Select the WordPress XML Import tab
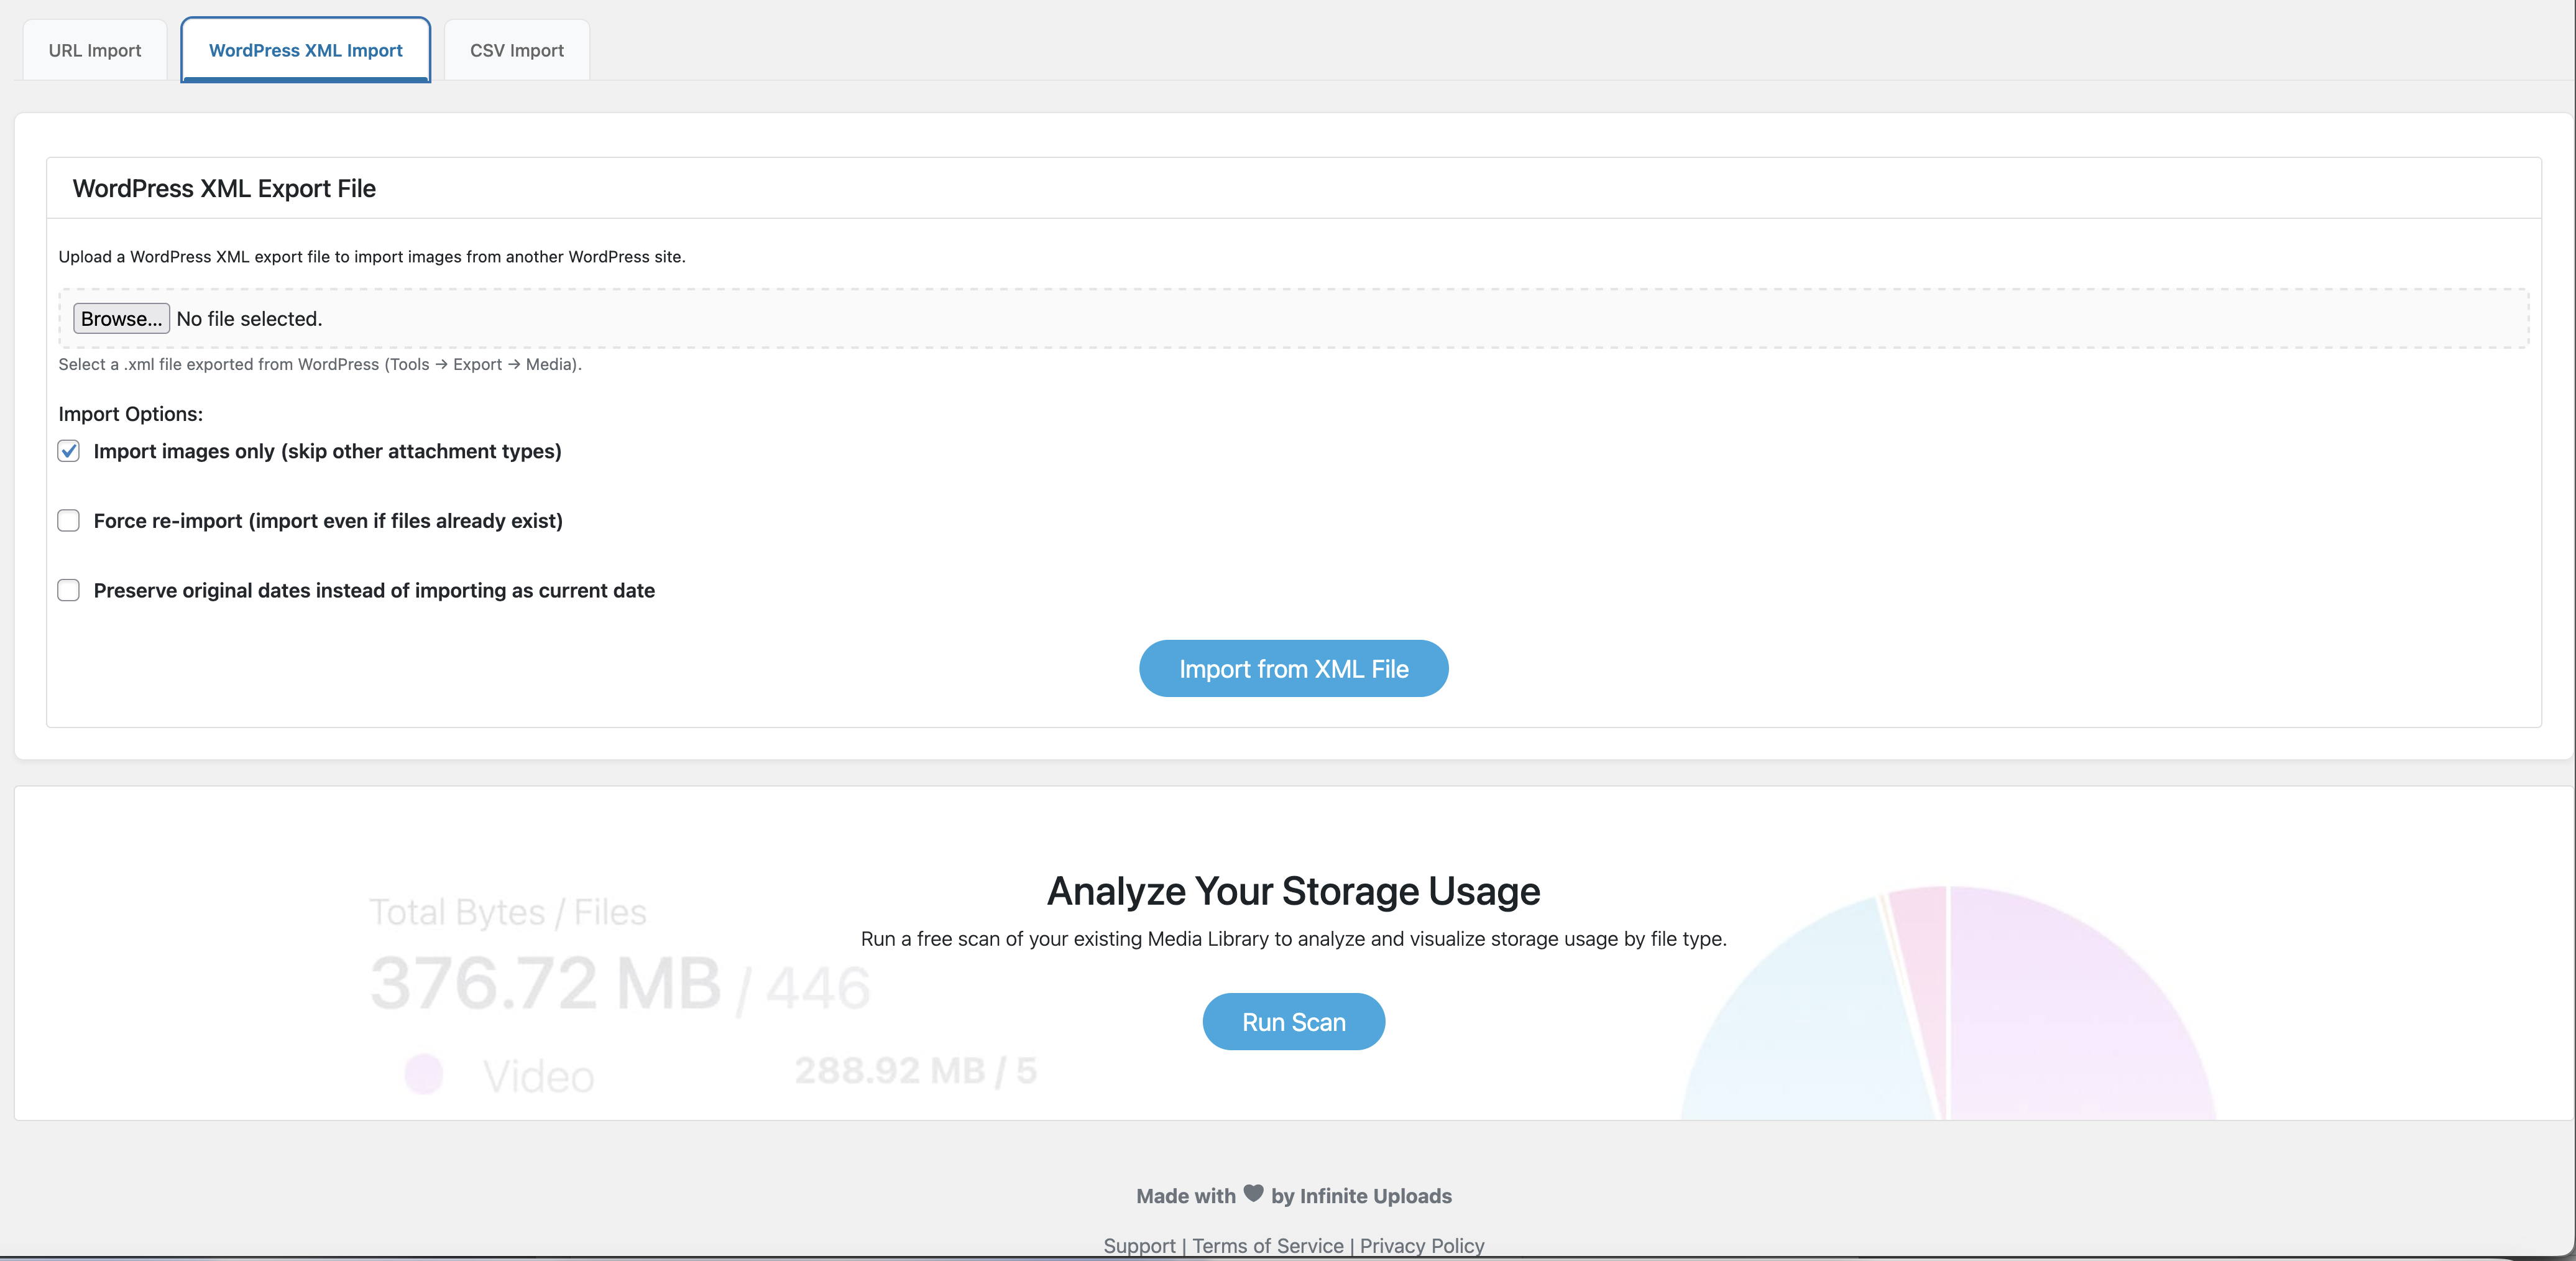 pos(305,49)
